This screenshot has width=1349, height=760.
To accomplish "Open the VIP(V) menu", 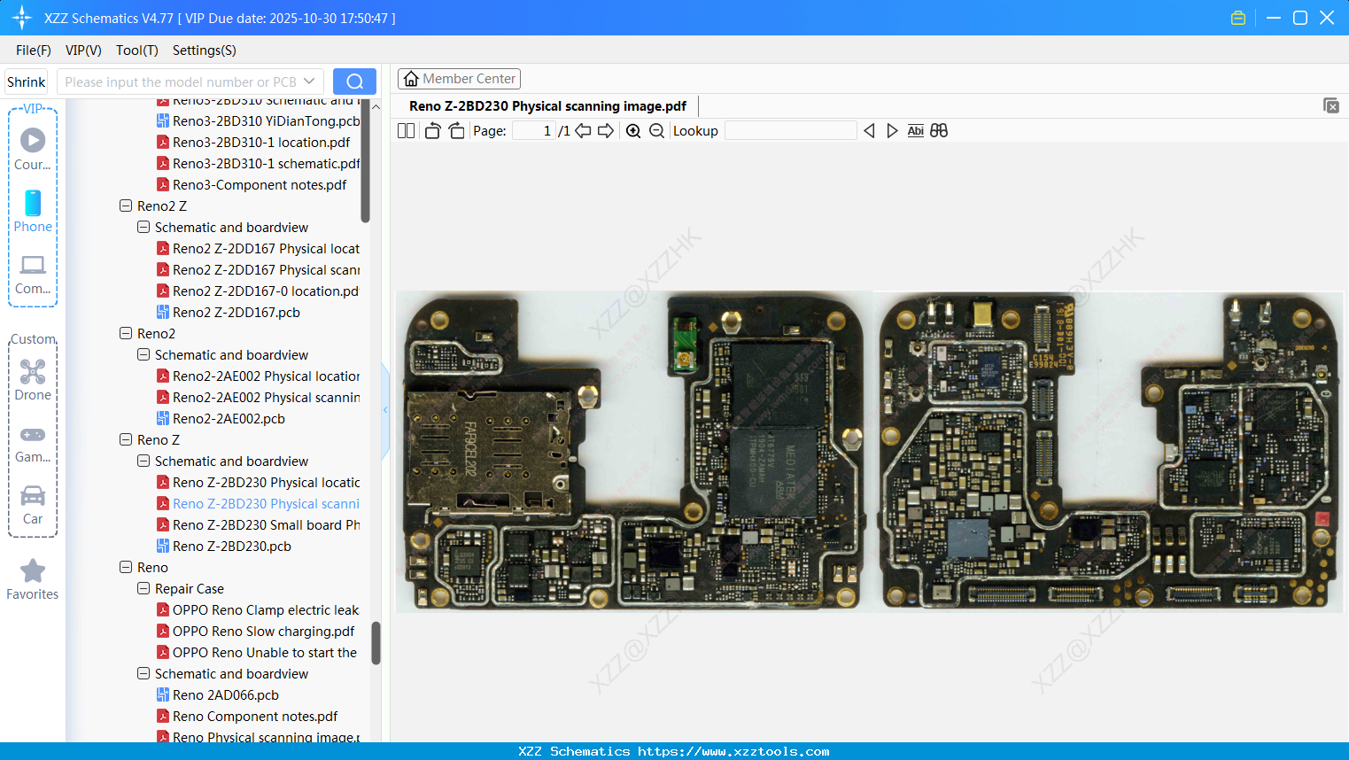I will pyautogui.click(x=83, y=50).
